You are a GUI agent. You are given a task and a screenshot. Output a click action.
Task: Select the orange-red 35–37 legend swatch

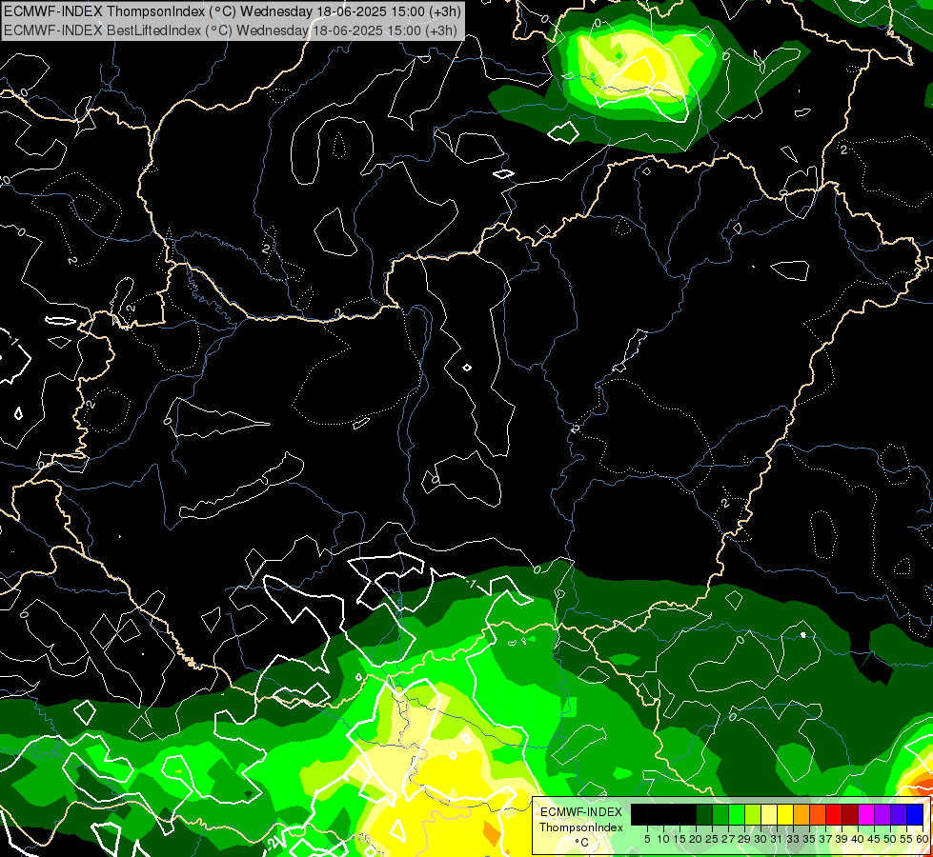pos(817,815)
